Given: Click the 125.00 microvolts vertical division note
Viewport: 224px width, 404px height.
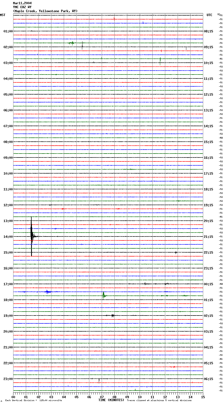Looking at the screenshot, I should 33,401.
